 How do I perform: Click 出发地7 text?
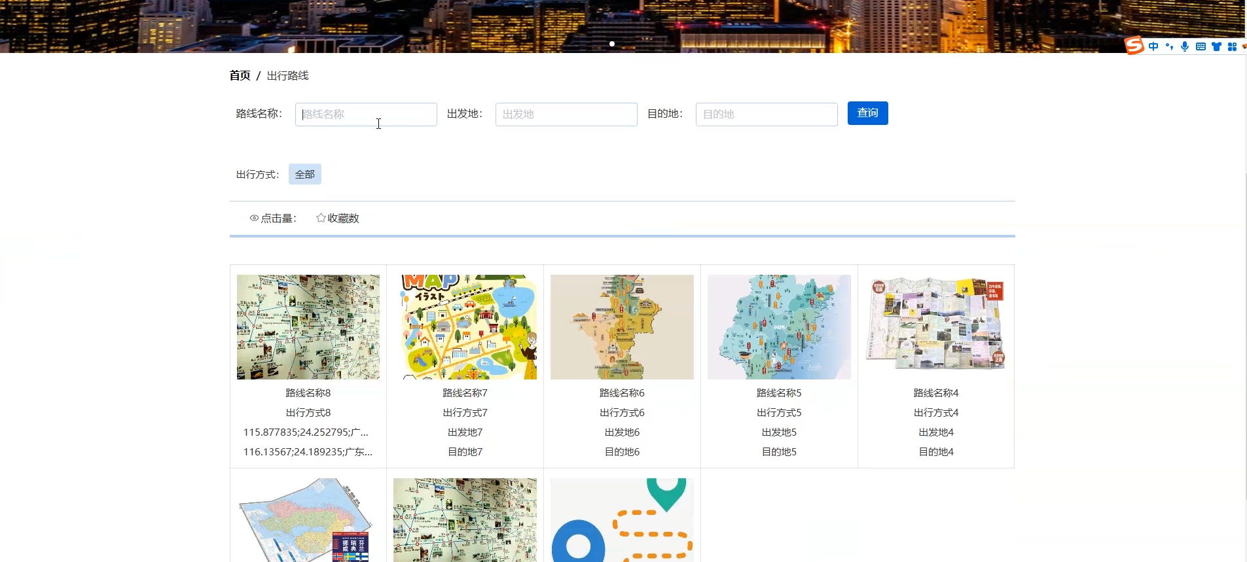point(465,432)
